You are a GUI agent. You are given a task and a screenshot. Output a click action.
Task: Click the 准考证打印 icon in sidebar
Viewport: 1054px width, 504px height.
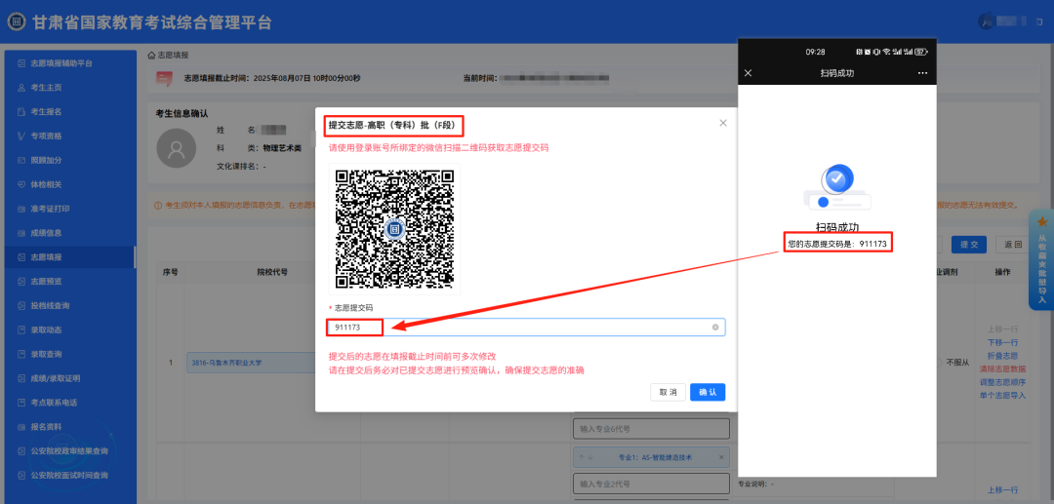point(21,209)
